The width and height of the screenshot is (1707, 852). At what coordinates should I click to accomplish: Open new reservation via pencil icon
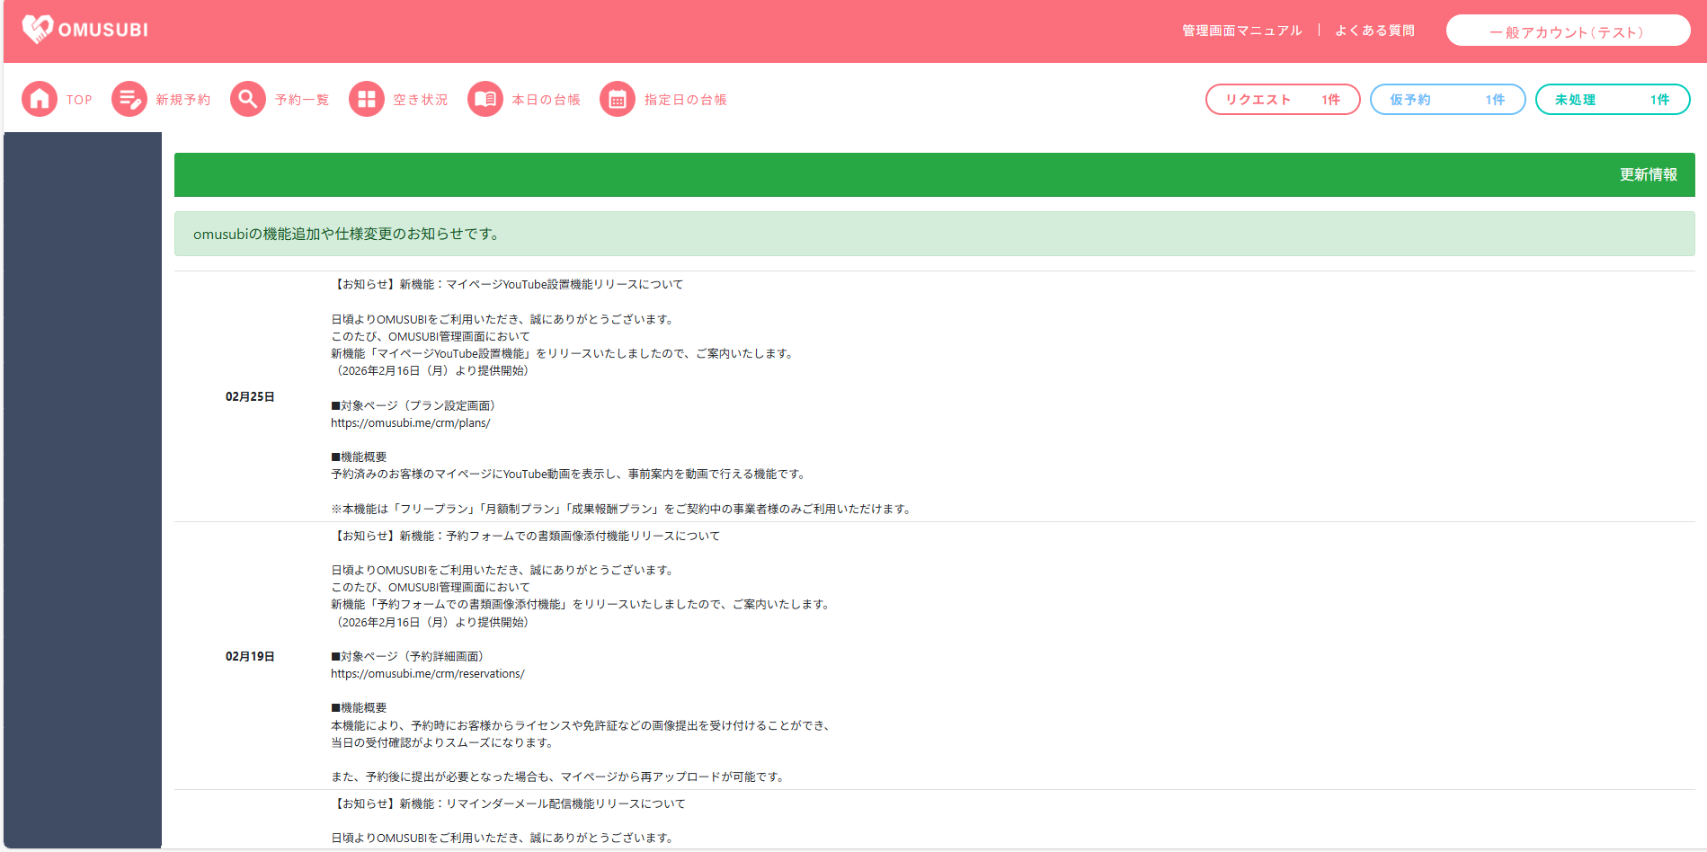pos(129,100)
